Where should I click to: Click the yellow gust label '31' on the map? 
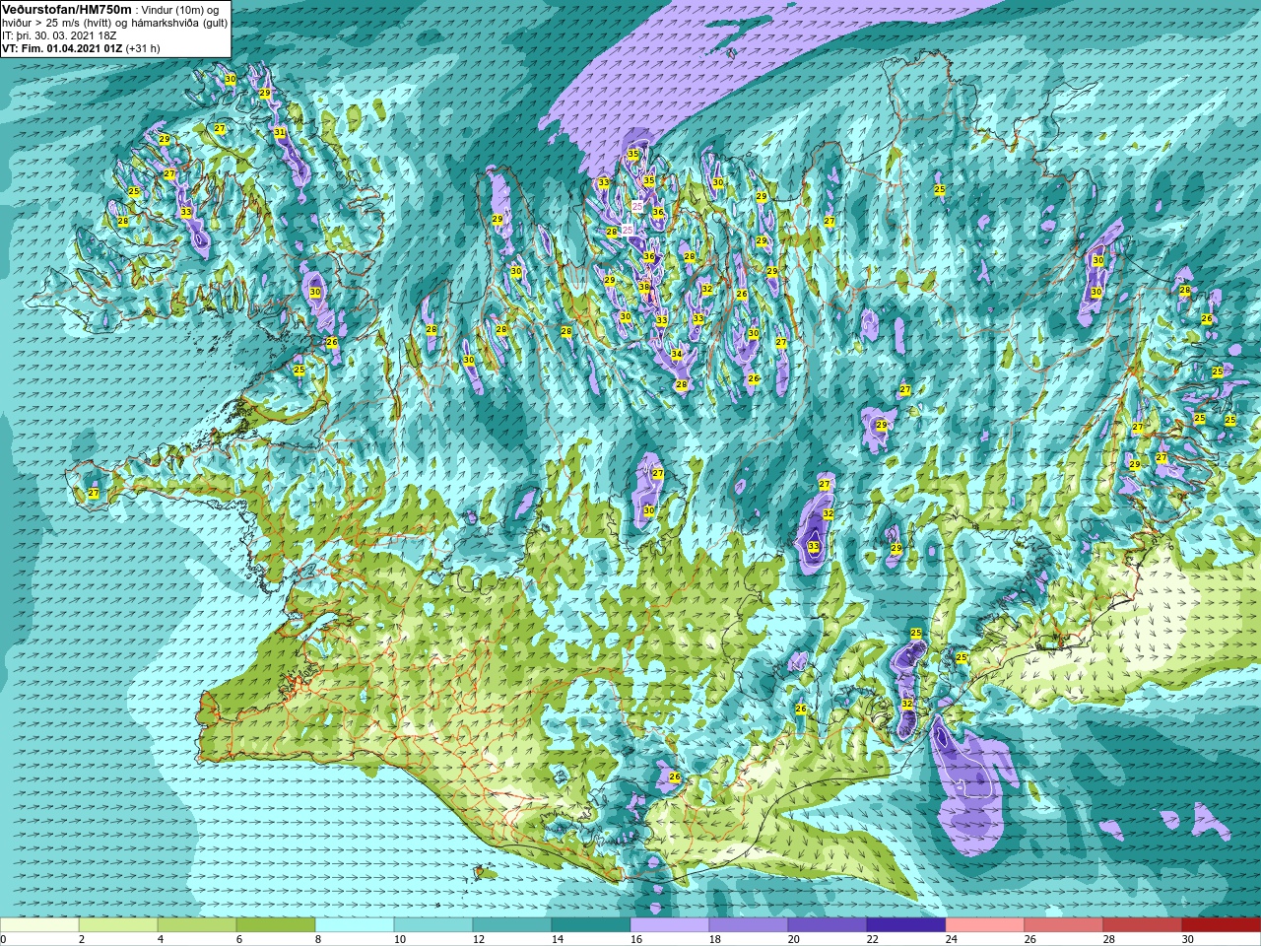coord(280,132)
